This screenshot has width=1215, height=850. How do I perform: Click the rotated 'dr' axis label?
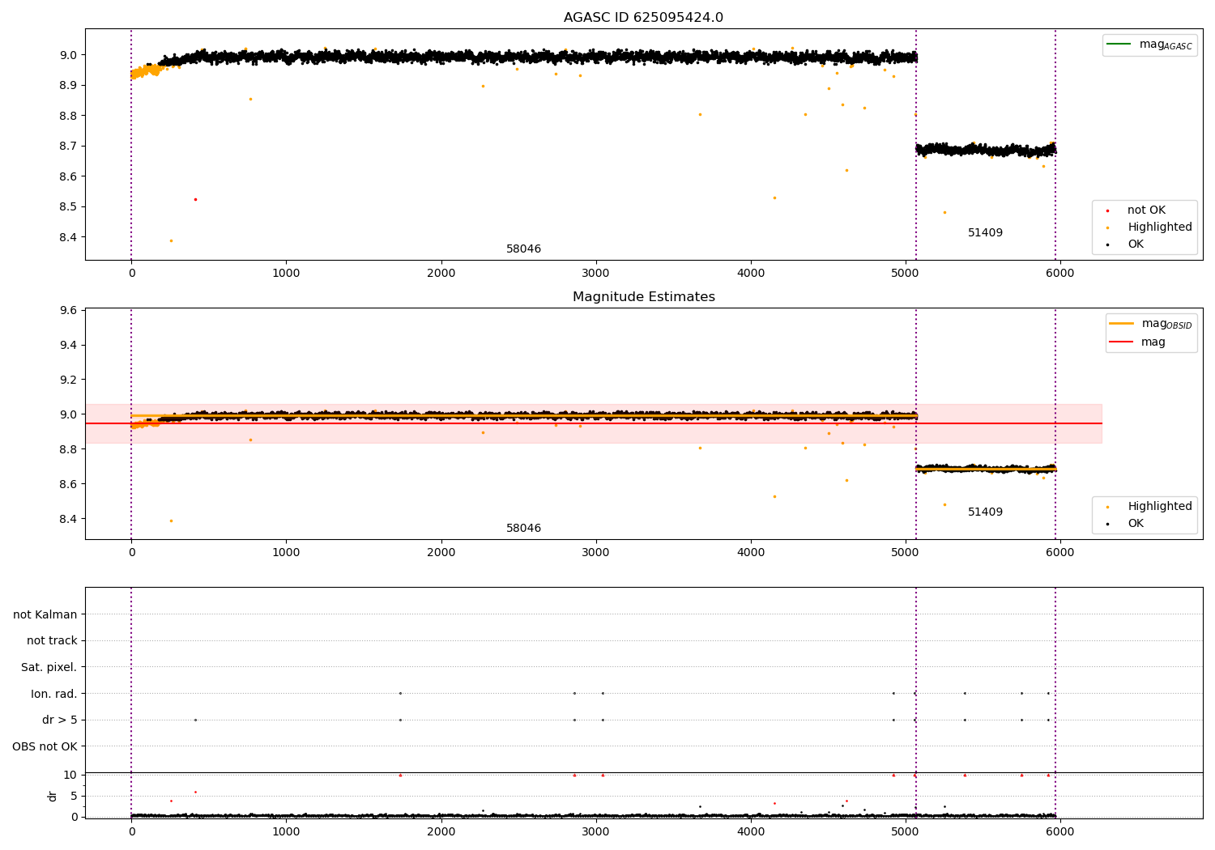(53, 796)
